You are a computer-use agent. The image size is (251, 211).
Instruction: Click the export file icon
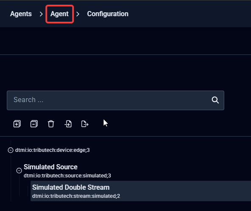tap(85, 124)
